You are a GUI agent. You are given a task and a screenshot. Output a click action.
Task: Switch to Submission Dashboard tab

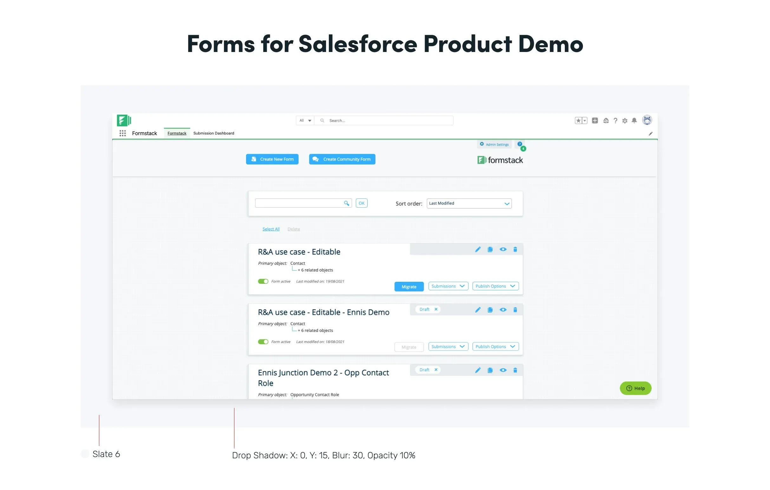coord(214,133)
